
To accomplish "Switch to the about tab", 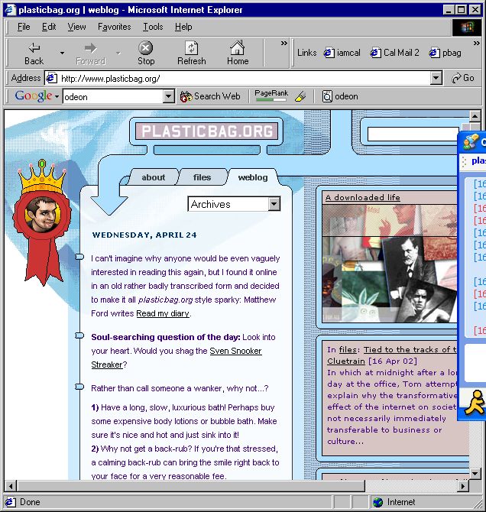I will pyautogui.click(x=153, y=177).
